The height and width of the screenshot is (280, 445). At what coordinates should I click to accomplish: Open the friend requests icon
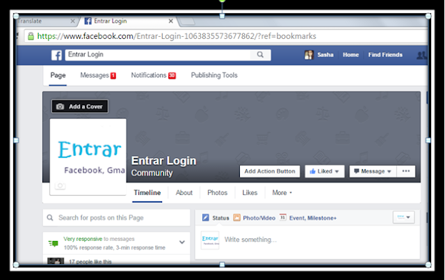(x=421, y=55)
